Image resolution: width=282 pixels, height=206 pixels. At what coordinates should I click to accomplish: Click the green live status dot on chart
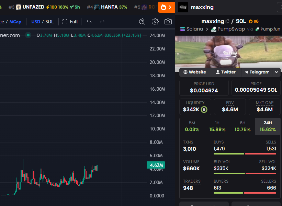pyautogui.click(x=28, y=35)
